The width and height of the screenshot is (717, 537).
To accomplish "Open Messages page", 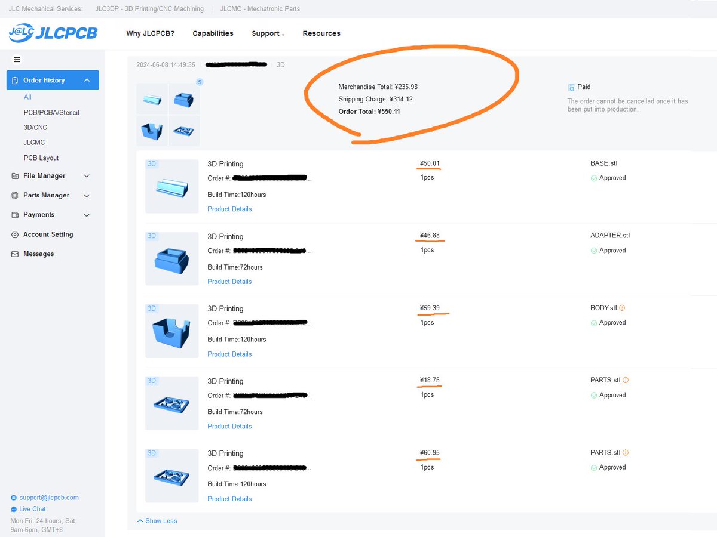I will (39, 254).
